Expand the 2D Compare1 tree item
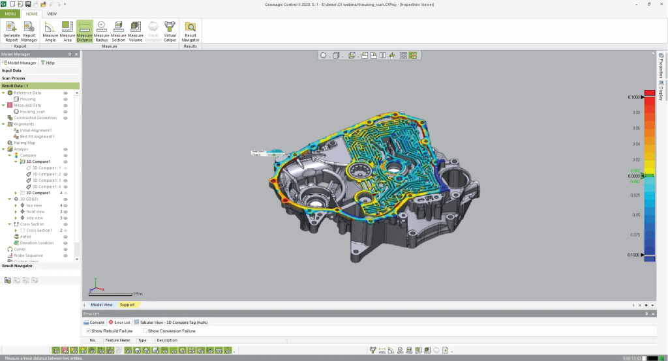 (16, 193)
